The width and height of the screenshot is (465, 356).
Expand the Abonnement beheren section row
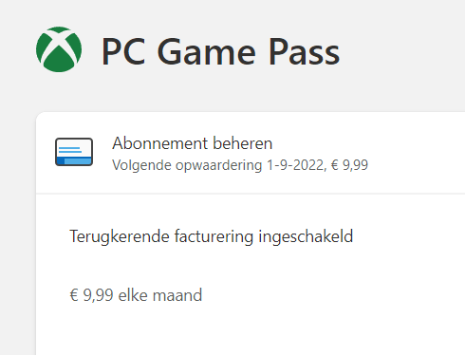pos(251,153)
